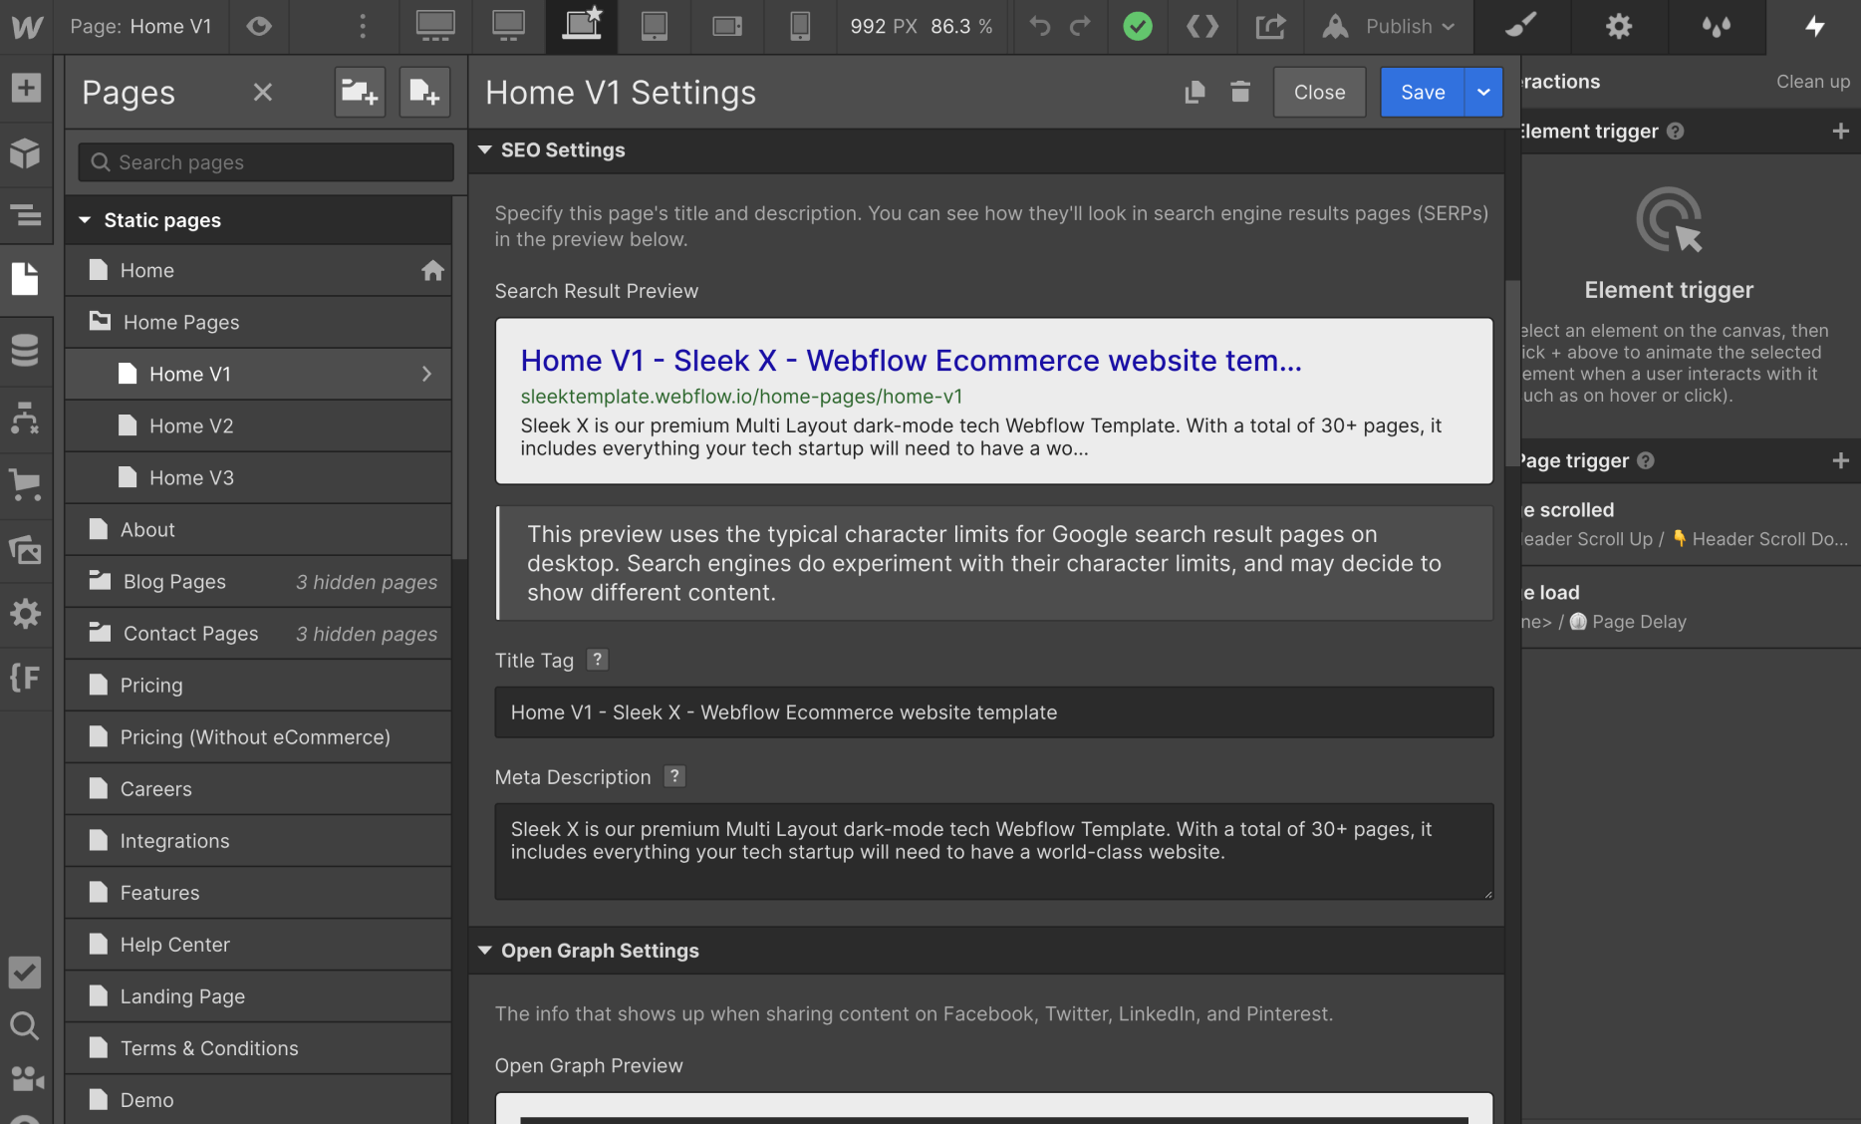Open the Save button dropdown arrow

1483,92
